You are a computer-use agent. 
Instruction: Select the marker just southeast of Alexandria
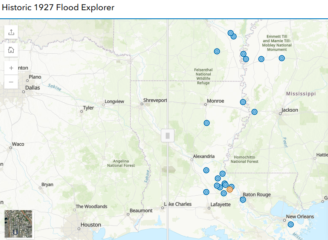pos(206,170)
